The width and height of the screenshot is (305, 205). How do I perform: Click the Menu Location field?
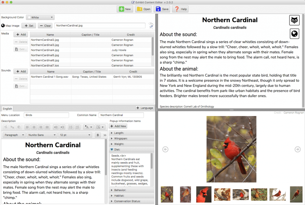[x=46, y=115]
